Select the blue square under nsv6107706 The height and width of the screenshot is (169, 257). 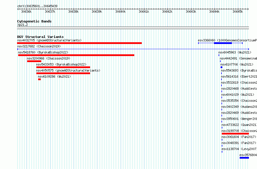pyautogui.click(x=221, y=67)
